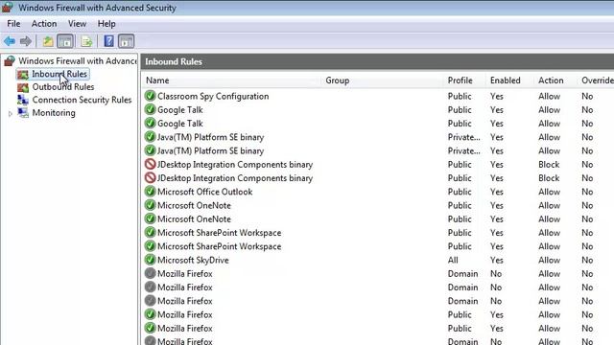Click the Back arrow toolbar icon
Viewport: 614px width, 345px height.
[x=10, y=41]
